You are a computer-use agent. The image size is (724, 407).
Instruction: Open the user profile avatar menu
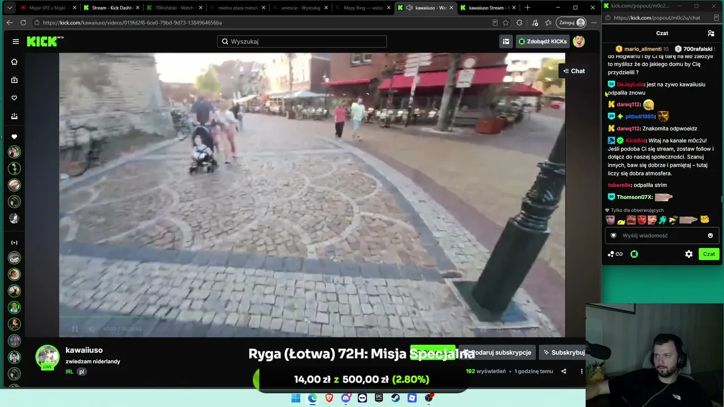point(579,41)
